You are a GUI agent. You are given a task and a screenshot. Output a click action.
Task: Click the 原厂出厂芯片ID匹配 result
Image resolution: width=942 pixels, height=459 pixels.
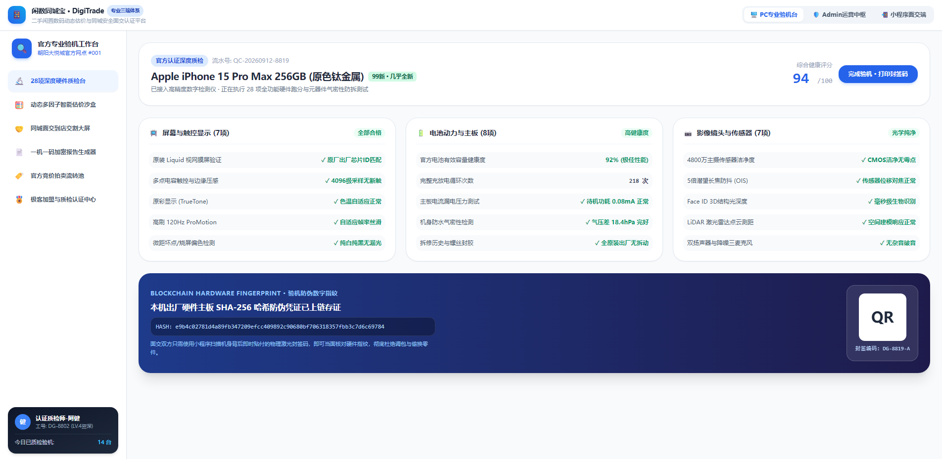pos(351,160)
